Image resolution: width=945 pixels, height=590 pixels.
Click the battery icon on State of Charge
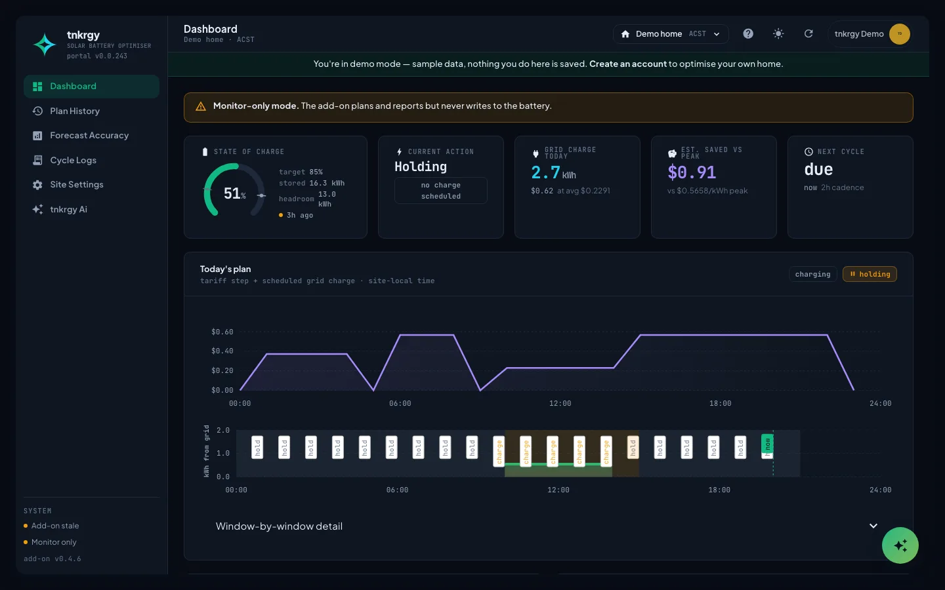click(205, 152)
